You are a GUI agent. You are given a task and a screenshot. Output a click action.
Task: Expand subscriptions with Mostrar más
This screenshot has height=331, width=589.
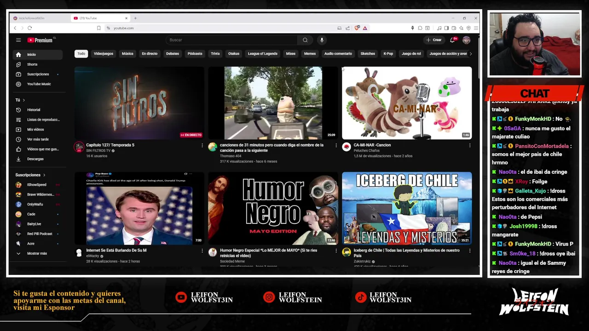click(x=39, y=253)
